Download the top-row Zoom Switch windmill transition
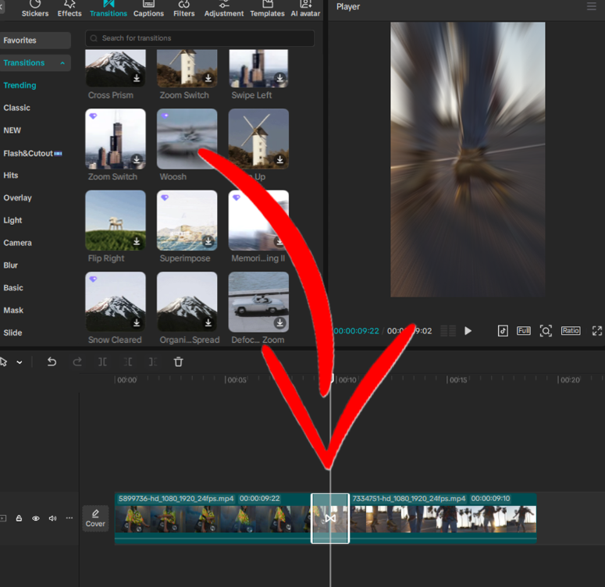Image resolution: width=605 pixels, height=587 pixels. point(208,78)
